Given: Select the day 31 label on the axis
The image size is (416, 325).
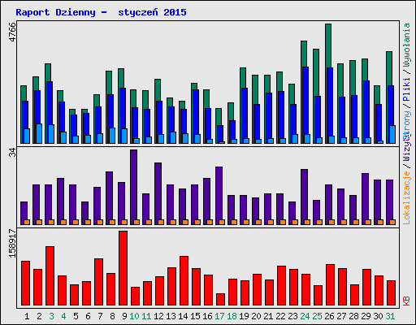Looking at the screenshot, I should [x=390, y=316].
